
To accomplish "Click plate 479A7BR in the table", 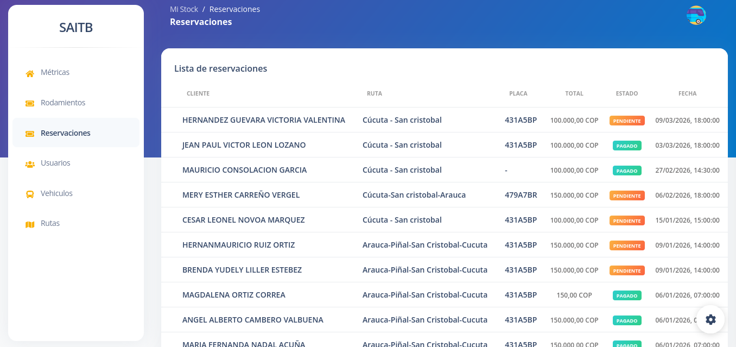I will click(x=521, y=195).
